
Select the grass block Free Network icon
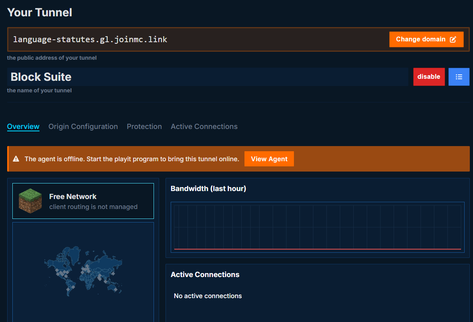click(30, 201)
